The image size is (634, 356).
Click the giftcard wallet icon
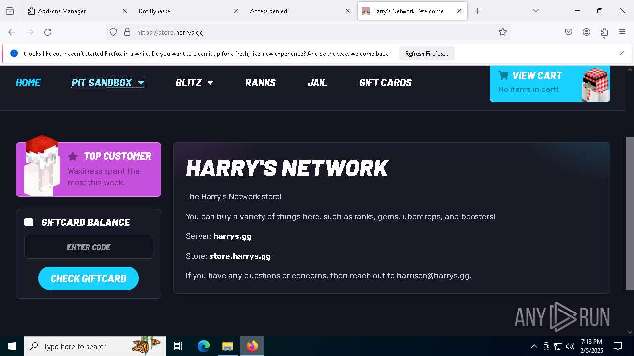(x=29, y=222)
